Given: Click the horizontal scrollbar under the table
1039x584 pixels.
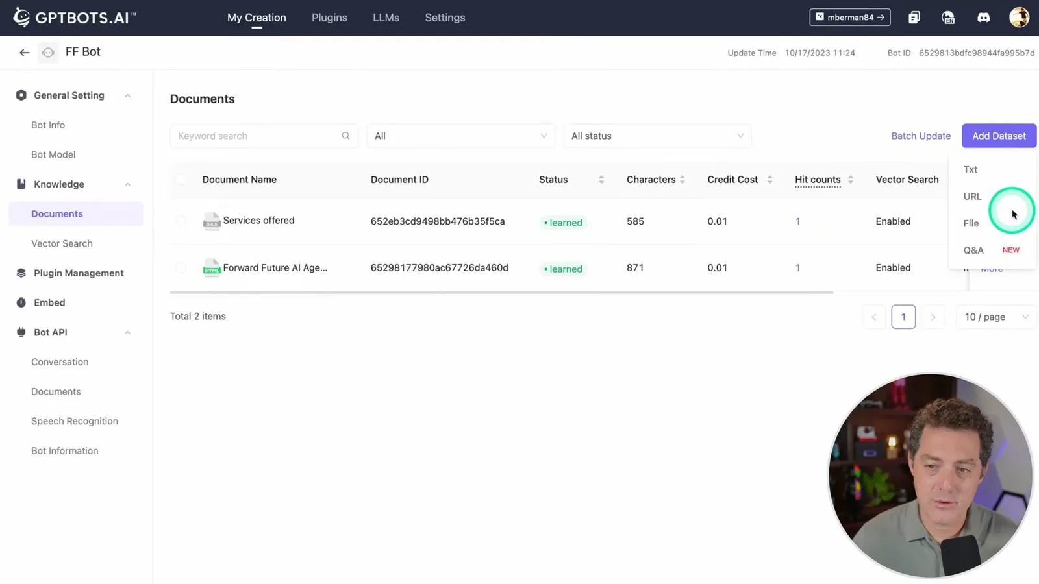Looking at the screenshot, I should pyautogui.click(x=501, y=293).
